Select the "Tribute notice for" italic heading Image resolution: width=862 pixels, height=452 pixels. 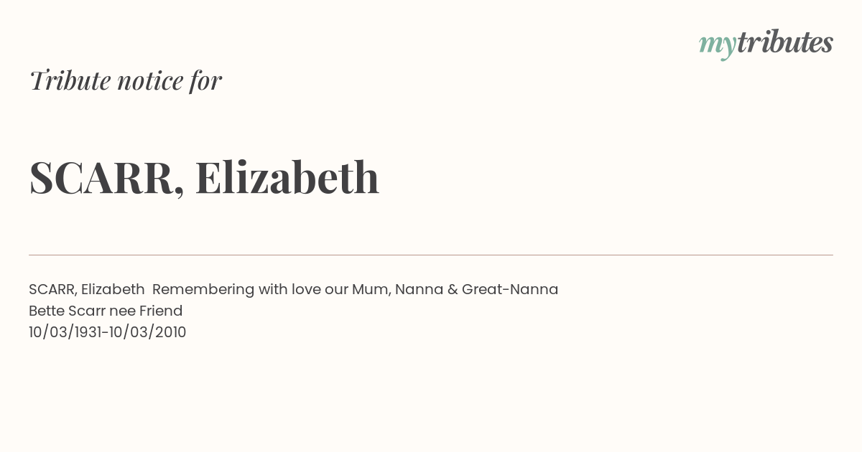click(125, 80)
